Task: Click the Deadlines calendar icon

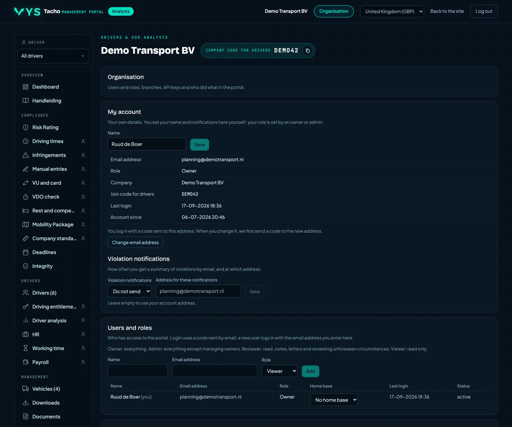Action: click(26, 252)
